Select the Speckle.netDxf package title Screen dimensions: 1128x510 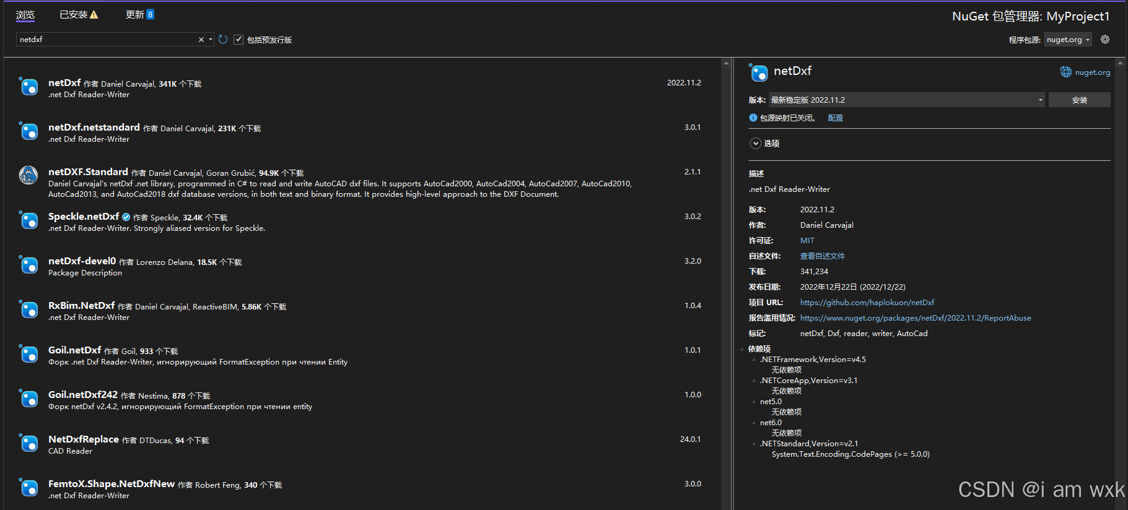coord(84,217)
